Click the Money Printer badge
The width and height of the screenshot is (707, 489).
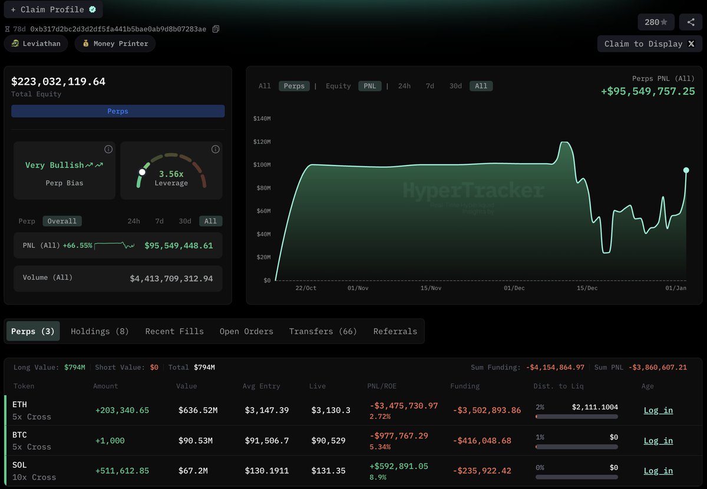[115, 44]
